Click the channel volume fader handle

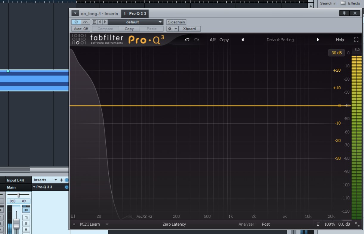[16, 224]
